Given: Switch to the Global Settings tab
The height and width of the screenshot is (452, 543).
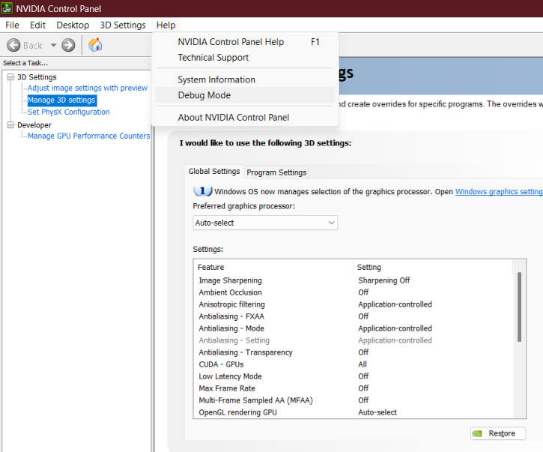Looking at the screenshot, I should click(x=214, y=171).
